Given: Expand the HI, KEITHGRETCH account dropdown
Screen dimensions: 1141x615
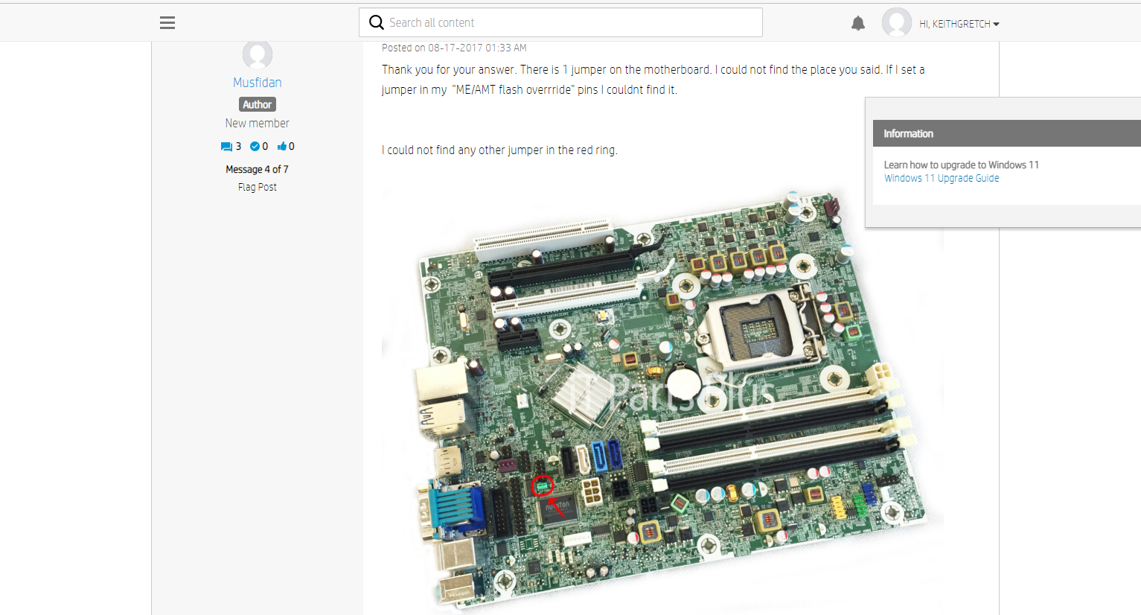Looking at the screenshot, I should click(x=959, y=23).
